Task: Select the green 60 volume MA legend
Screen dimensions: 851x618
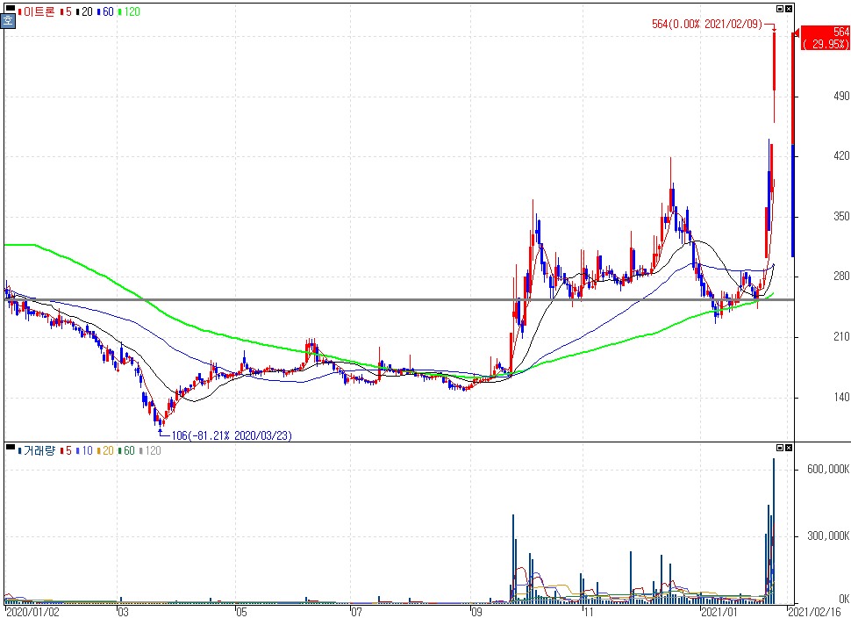Action: pyautogui.click(x=126, y=450)
